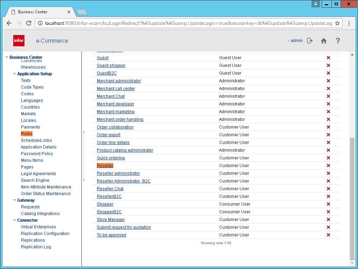This screenshot has width=358, height=269.
Task: Collapse the Gateway section in sidebar
Action: point(14,200)
